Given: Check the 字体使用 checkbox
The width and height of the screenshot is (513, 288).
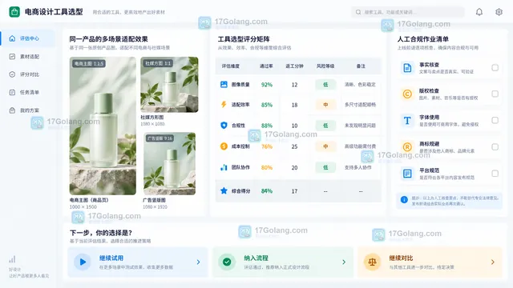Looking at the screenshot, I should pyautogui.click(x=495, y=121).
